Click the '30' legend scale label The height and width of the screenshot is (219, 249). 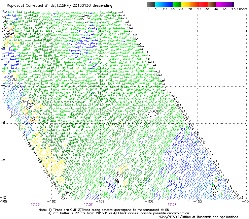199,9
